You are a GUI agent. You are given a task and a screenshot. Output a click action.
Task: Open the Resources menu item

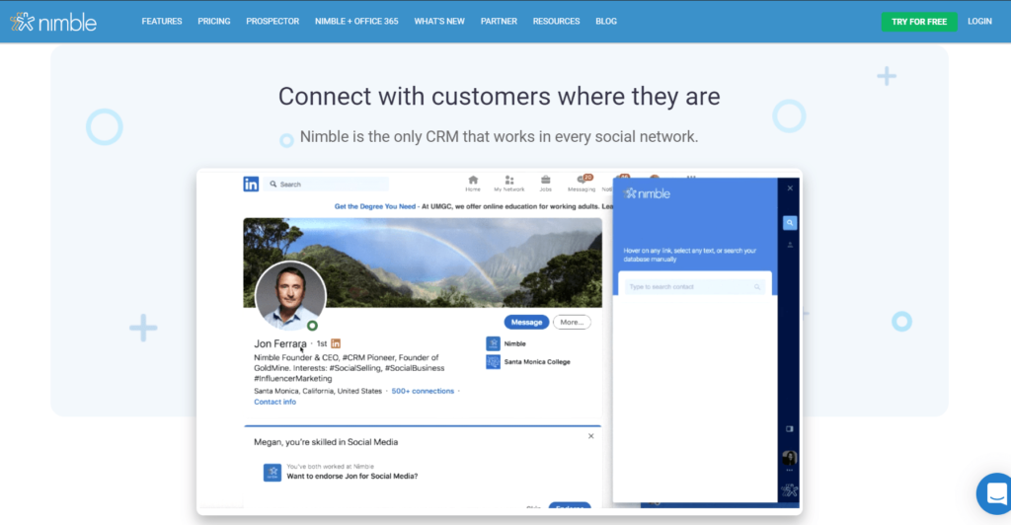pyautogui.click(x=557, y=22)
